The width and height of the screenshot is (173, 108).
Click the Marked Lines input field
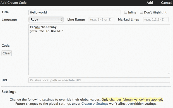(x=156, y=19)
